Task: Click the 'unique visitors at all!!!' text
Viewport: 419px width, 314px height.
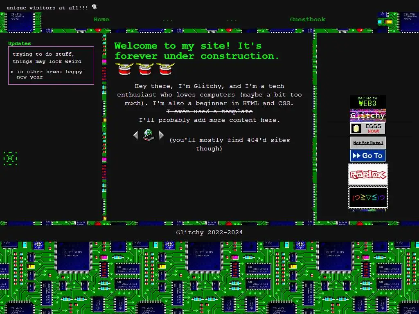Action: (x=47, y=8)
